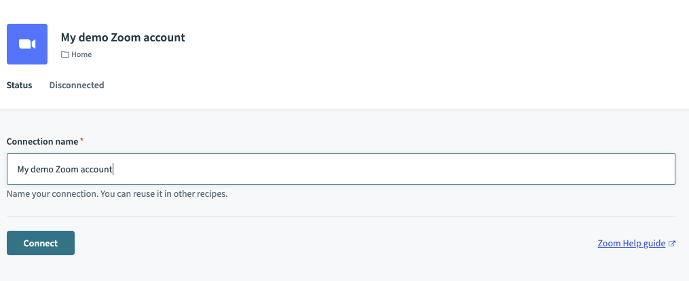Click the external link icon after Zoom Help guide
Viewport: 689px width, 281px height.
pos(672,243)
